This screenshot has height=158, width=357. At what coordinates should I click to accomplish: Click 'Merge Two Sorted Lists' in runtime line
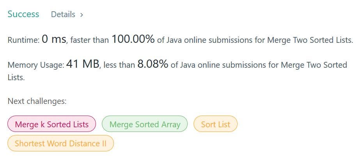310,40
